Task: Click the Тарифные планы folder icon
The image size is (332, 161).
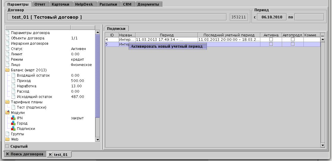Action: pyautogui.click(x=8, y=102)
